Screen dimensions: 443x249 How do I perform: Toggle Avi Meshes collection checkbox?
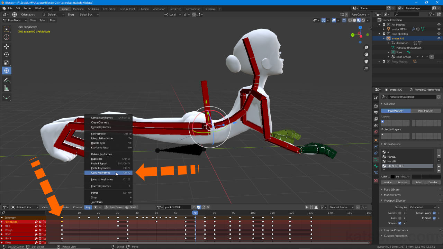point(384,25)
